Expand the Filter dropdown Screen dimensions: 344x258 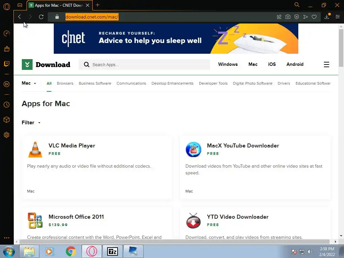31,123
